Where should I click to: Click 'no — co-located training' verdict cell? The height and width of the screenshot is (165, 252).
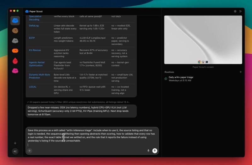click(x=120, y=90)
